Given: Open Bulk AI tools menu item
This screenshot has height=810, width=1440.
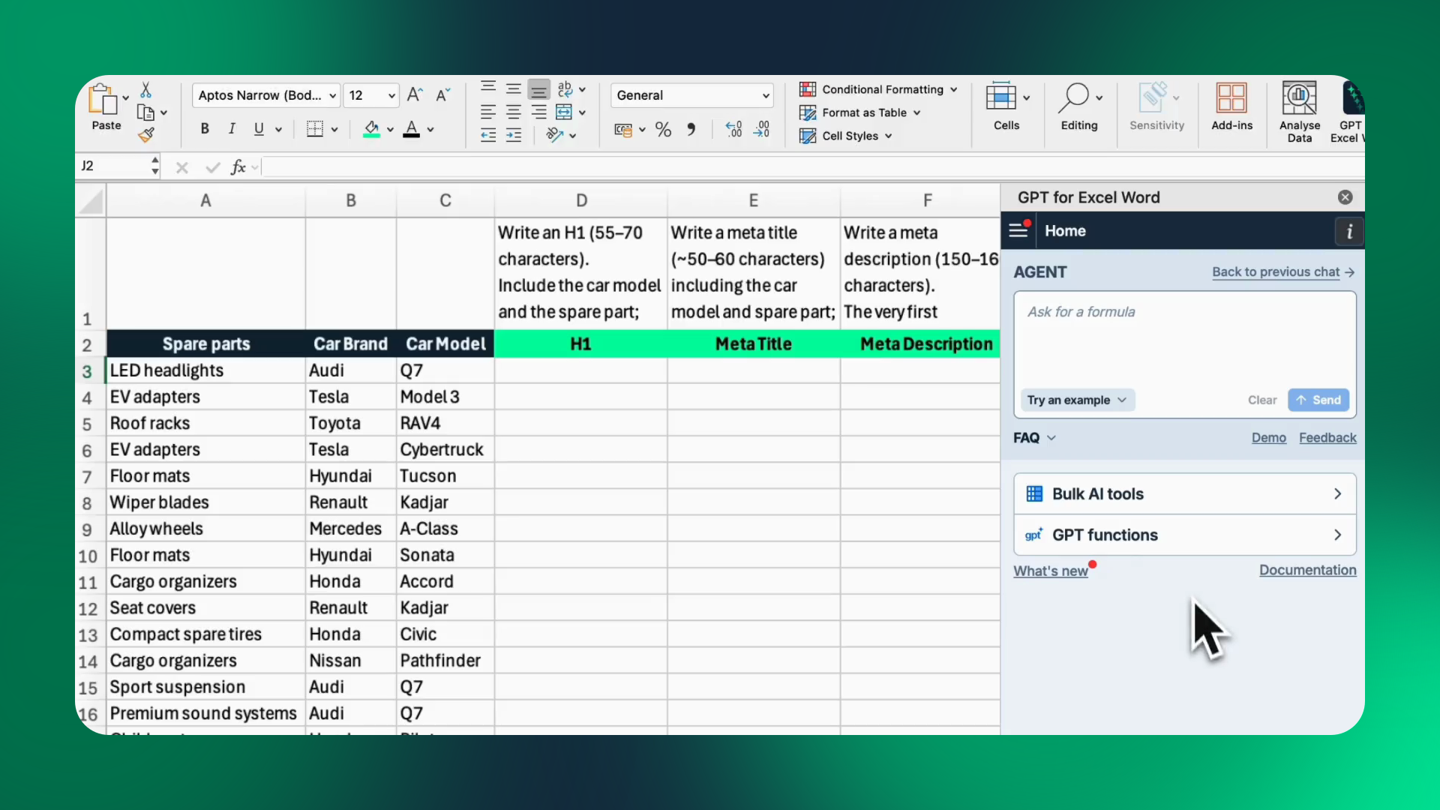Looking at the screenshot, I should coord(1184,493).
